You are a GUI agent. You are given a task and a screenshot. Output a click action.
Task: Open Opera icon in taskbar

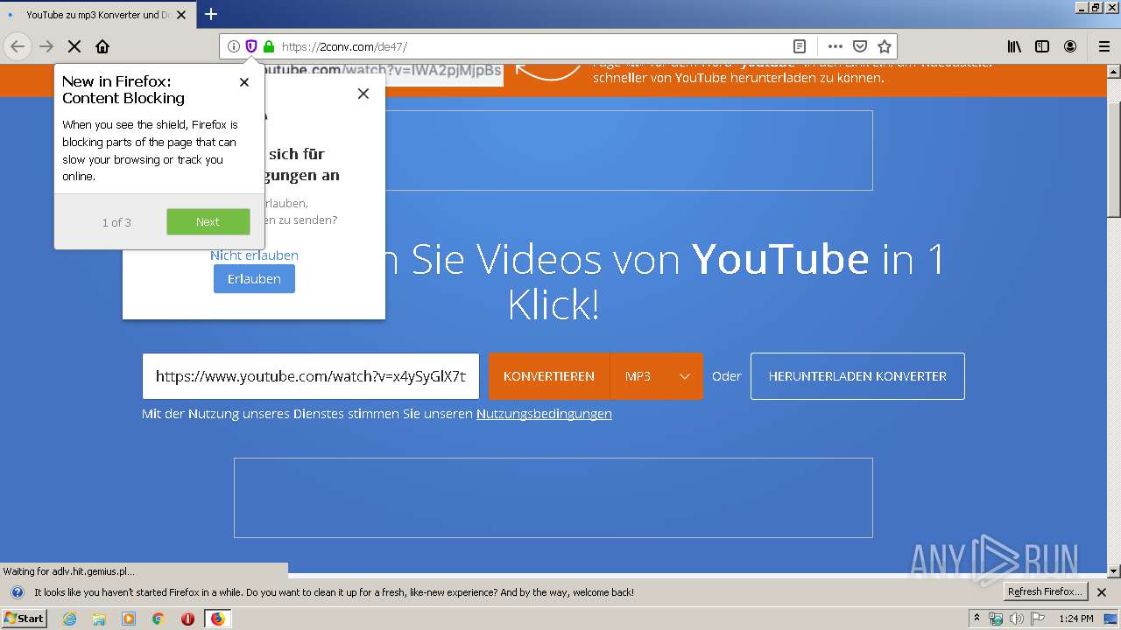click(187, 619)
